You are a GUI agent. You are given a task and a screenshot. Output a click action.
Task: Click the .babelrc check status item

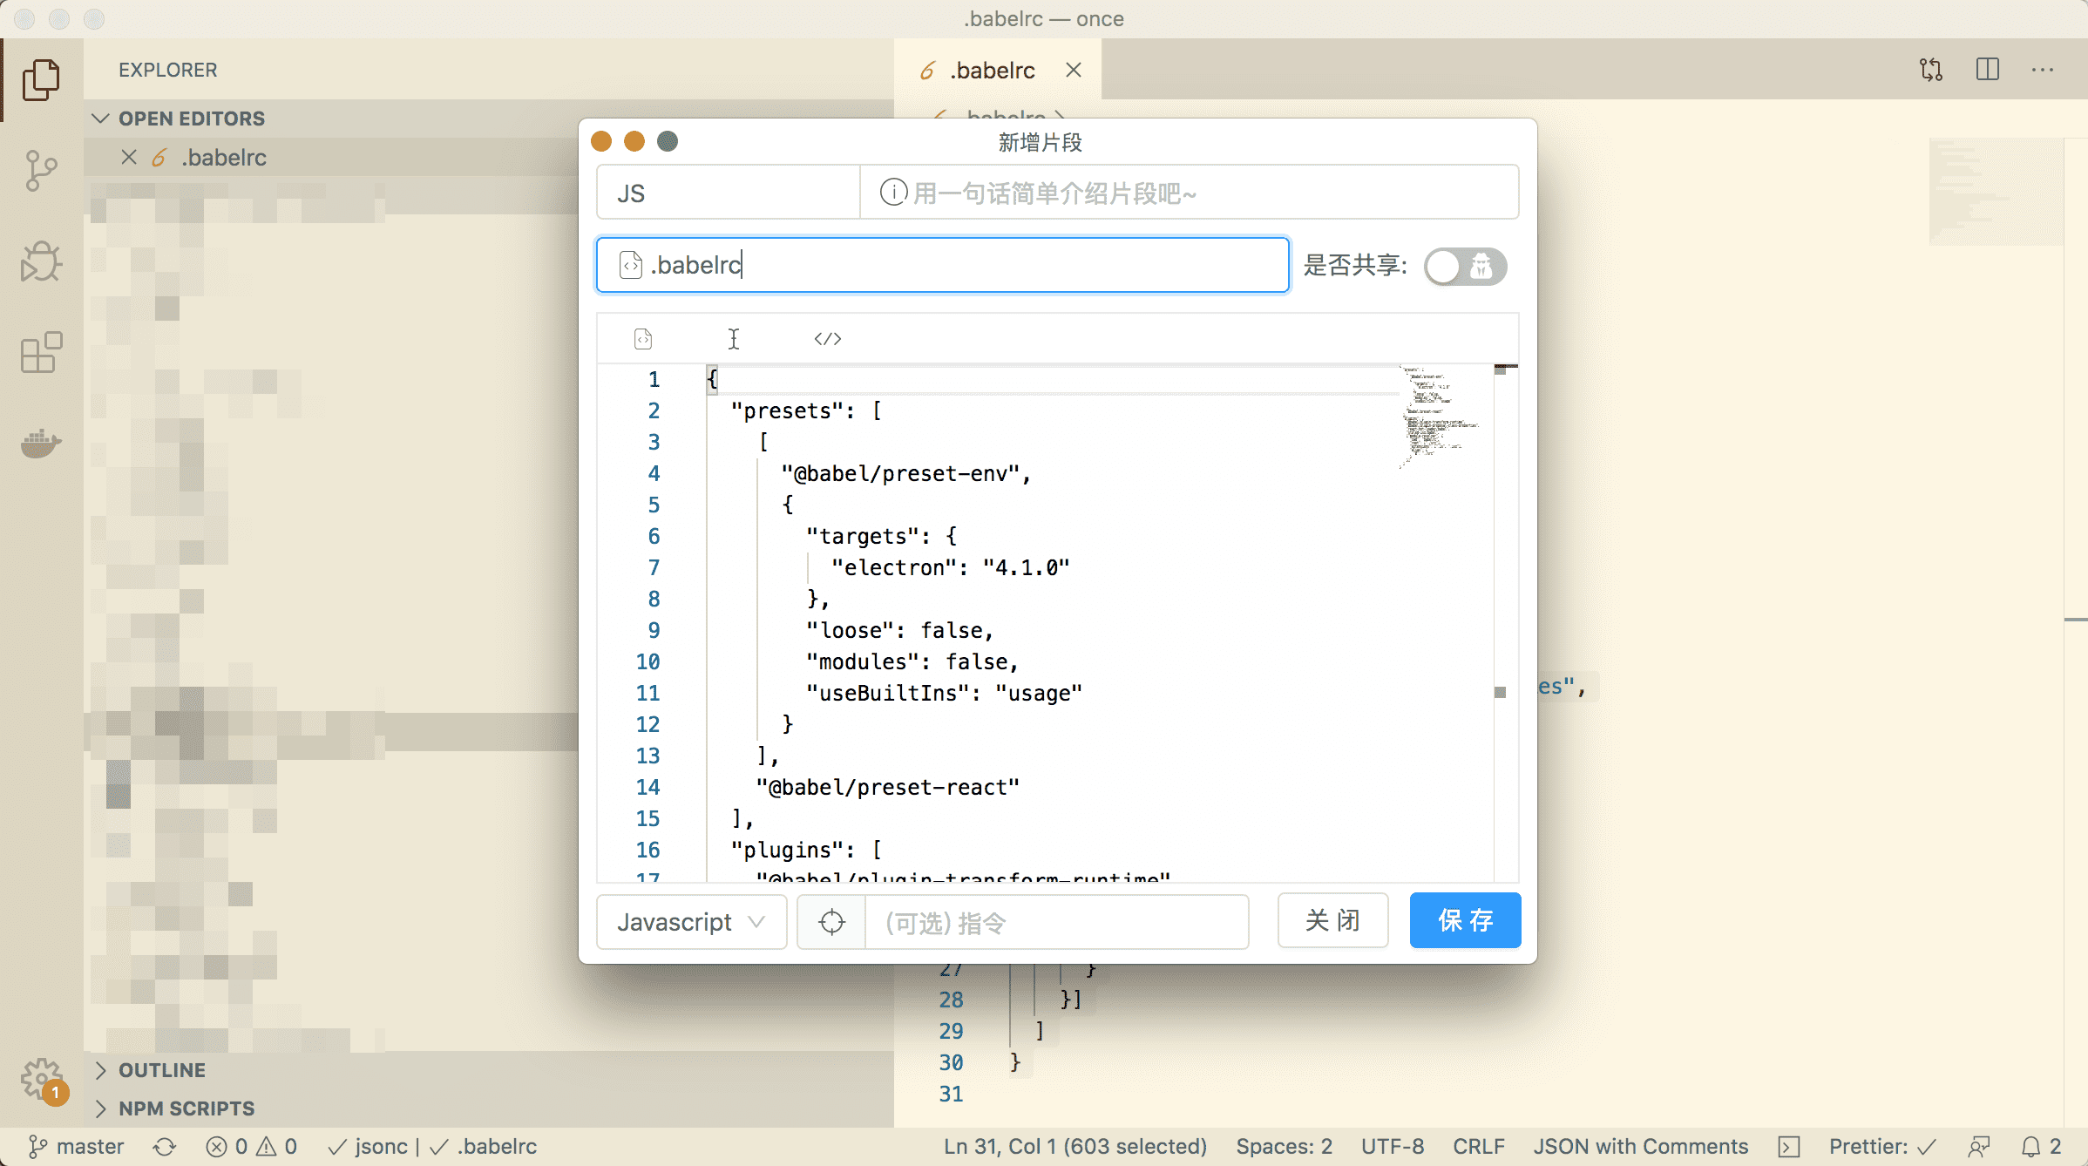pyautogui.click(x=484, y=1146)
